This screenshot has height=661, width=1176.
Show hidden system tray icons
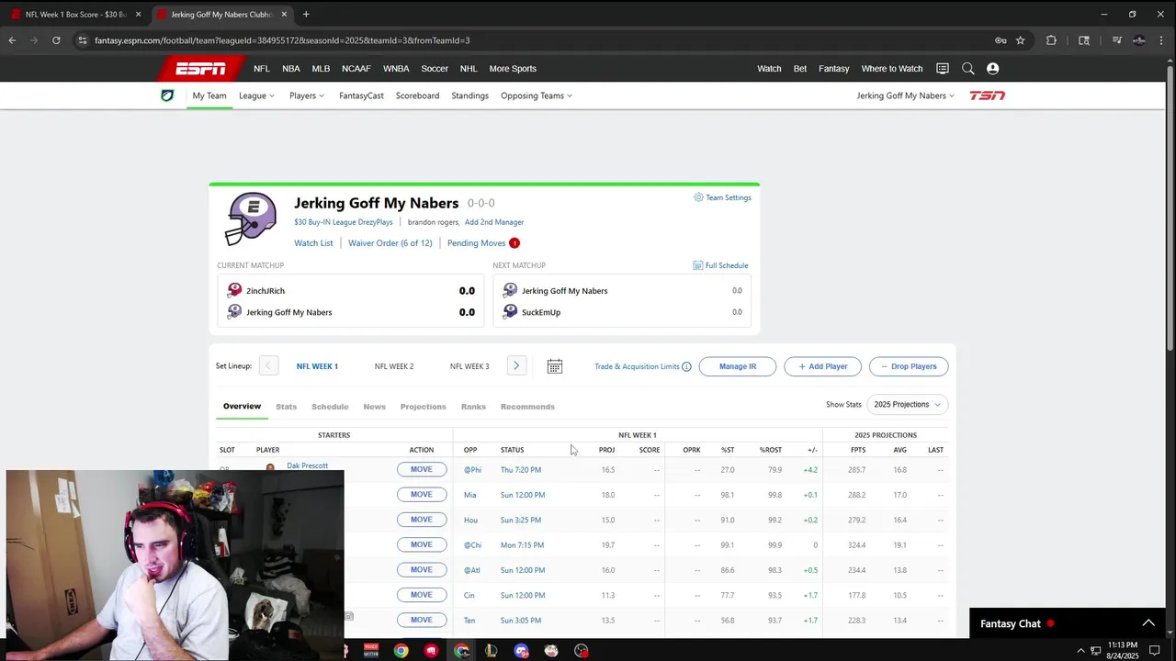[x=1080, y=651]
